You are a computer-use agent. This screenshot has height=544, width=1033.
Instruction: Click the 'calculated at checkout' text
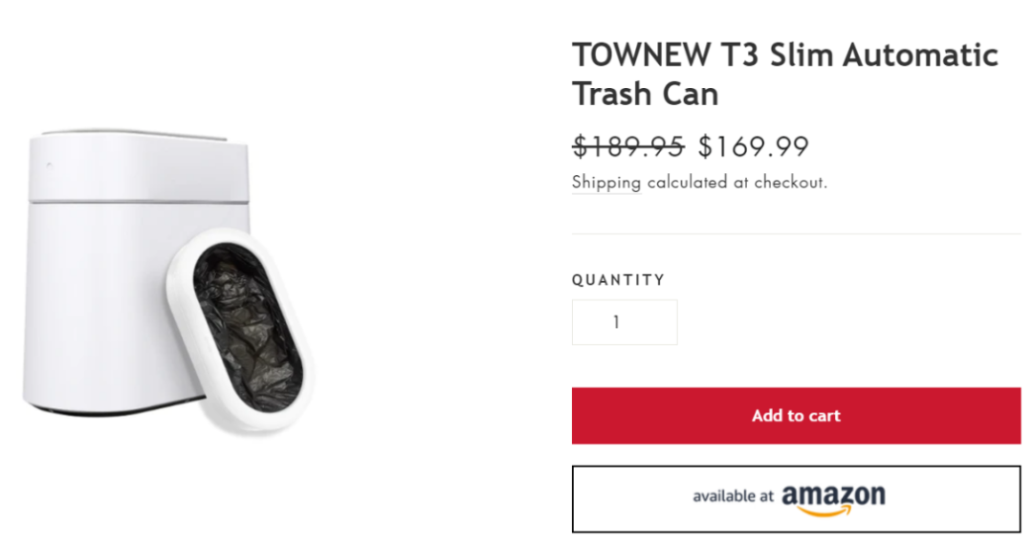737,183
